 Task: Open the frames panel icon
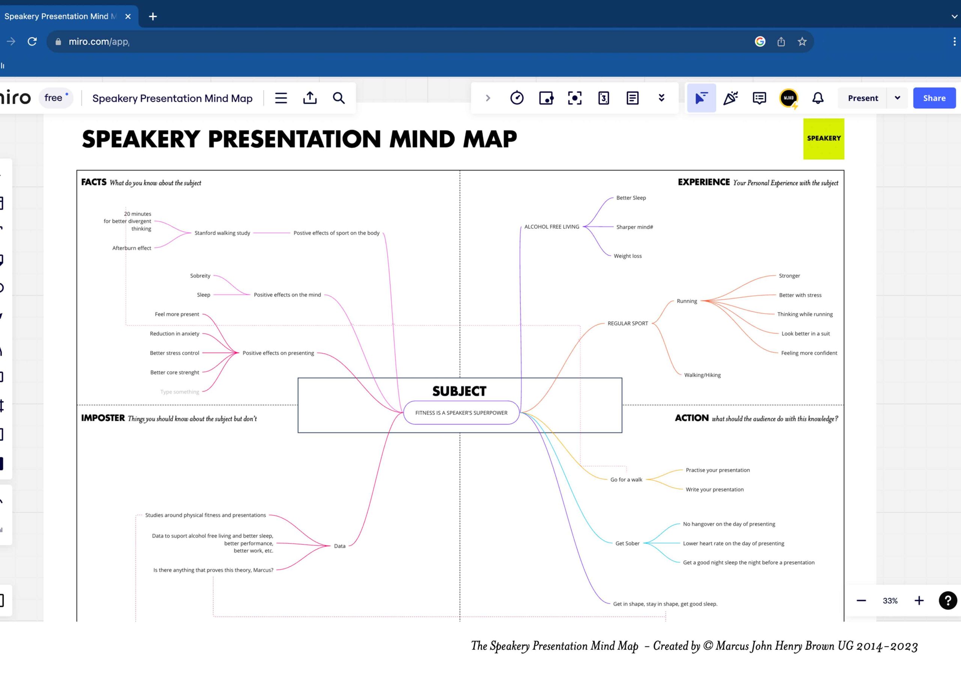(x=575, y=98)
